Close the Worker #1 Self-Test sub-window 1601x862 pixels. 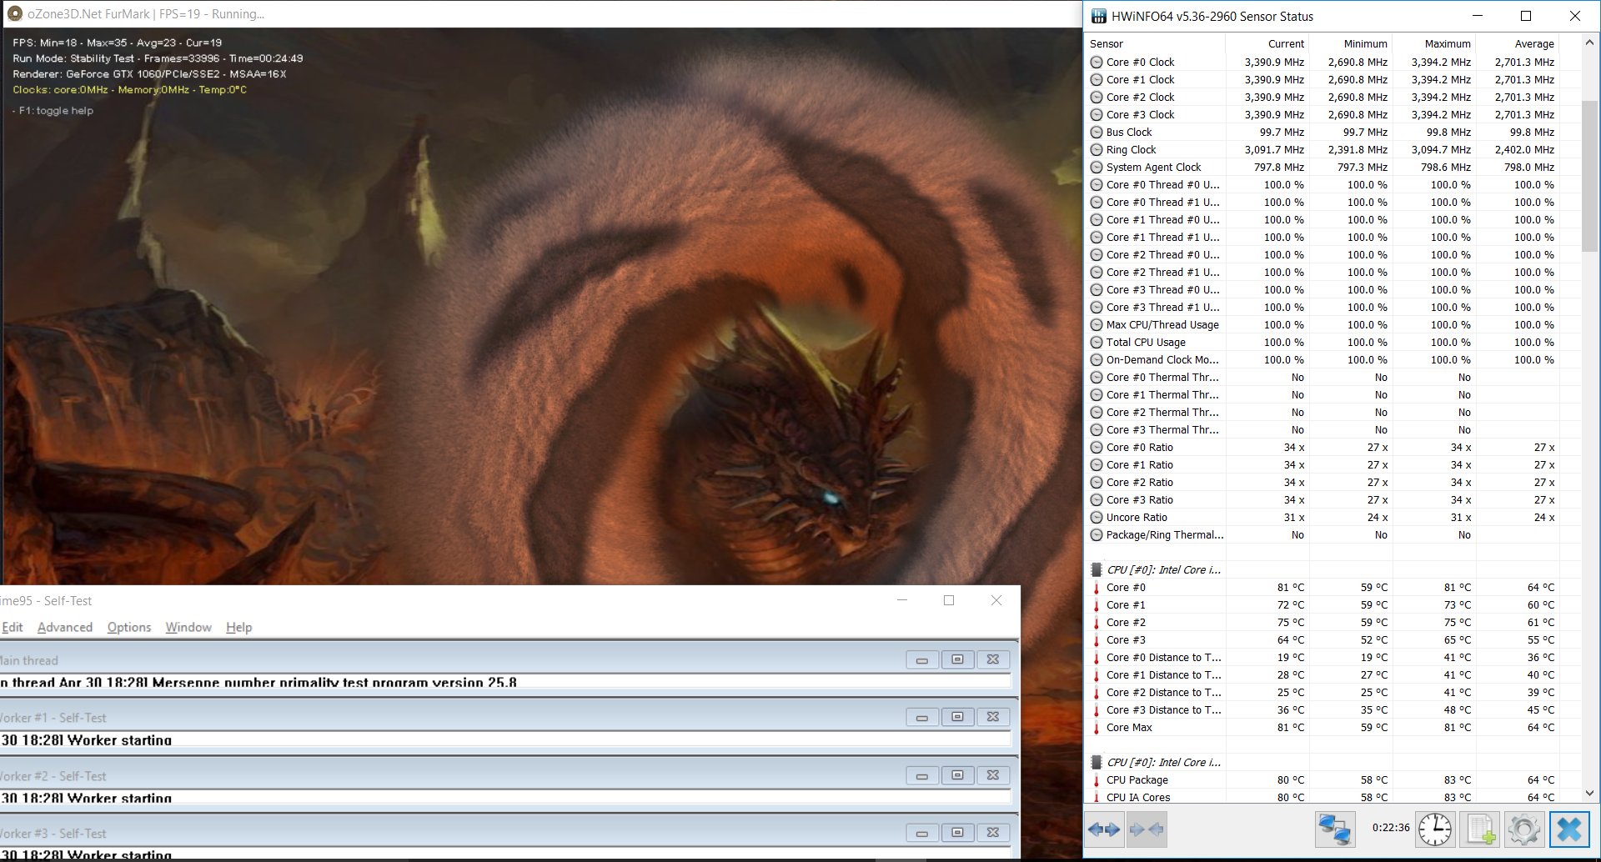(x=993, y=717)
